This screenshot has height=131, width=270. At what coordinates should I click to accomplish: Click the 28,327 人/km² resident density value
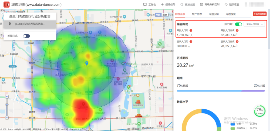(x=229, y=46)
